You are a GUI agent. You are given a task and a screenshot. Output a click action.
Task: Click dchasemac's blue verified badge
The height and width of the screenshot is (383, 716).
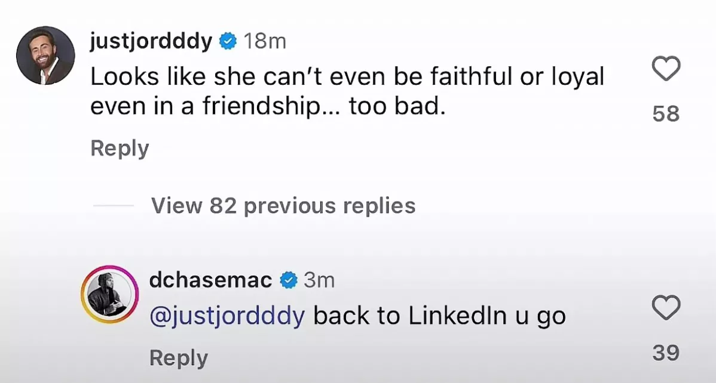click(289, 279)
